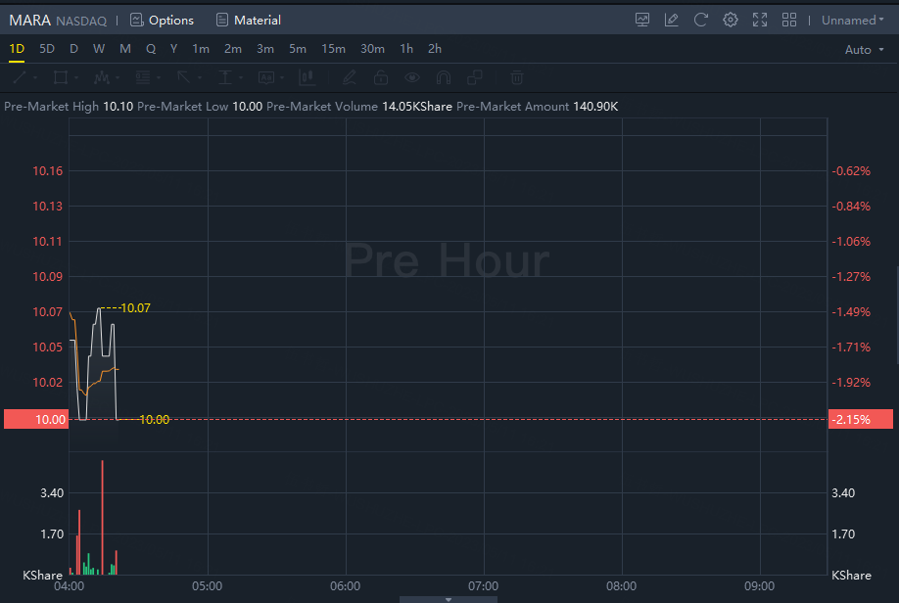This screenshot has height=603, width=899.
Task: Switch to quarterly Q chart
Action: (151, 49)
